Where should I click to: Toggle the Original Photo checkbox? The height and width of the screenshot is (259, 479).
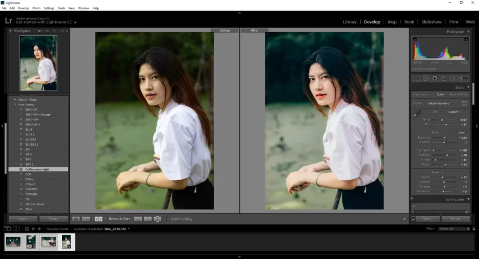pyautogui.click(x=414, y=69)
